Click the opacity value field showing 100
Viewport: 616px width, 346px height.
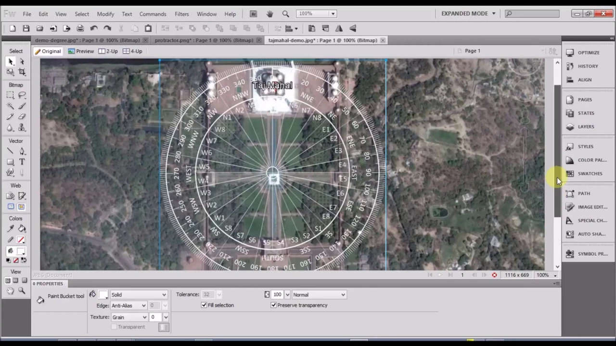278,295
